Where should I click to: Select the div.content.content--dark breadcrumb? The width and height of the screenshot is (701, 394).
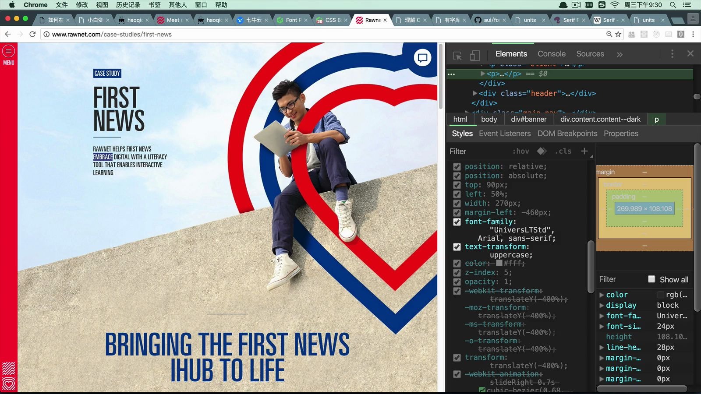click(600, 119)
